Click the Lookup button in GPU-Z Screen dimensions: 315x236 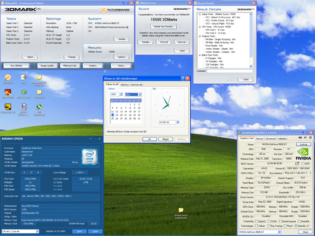pos(303,144)
